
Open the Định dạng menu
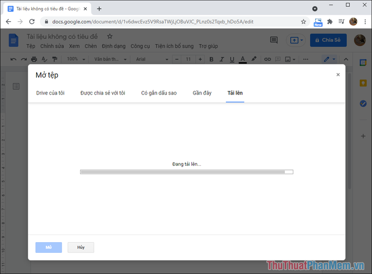pyautogui.click(x=114, y=46)
